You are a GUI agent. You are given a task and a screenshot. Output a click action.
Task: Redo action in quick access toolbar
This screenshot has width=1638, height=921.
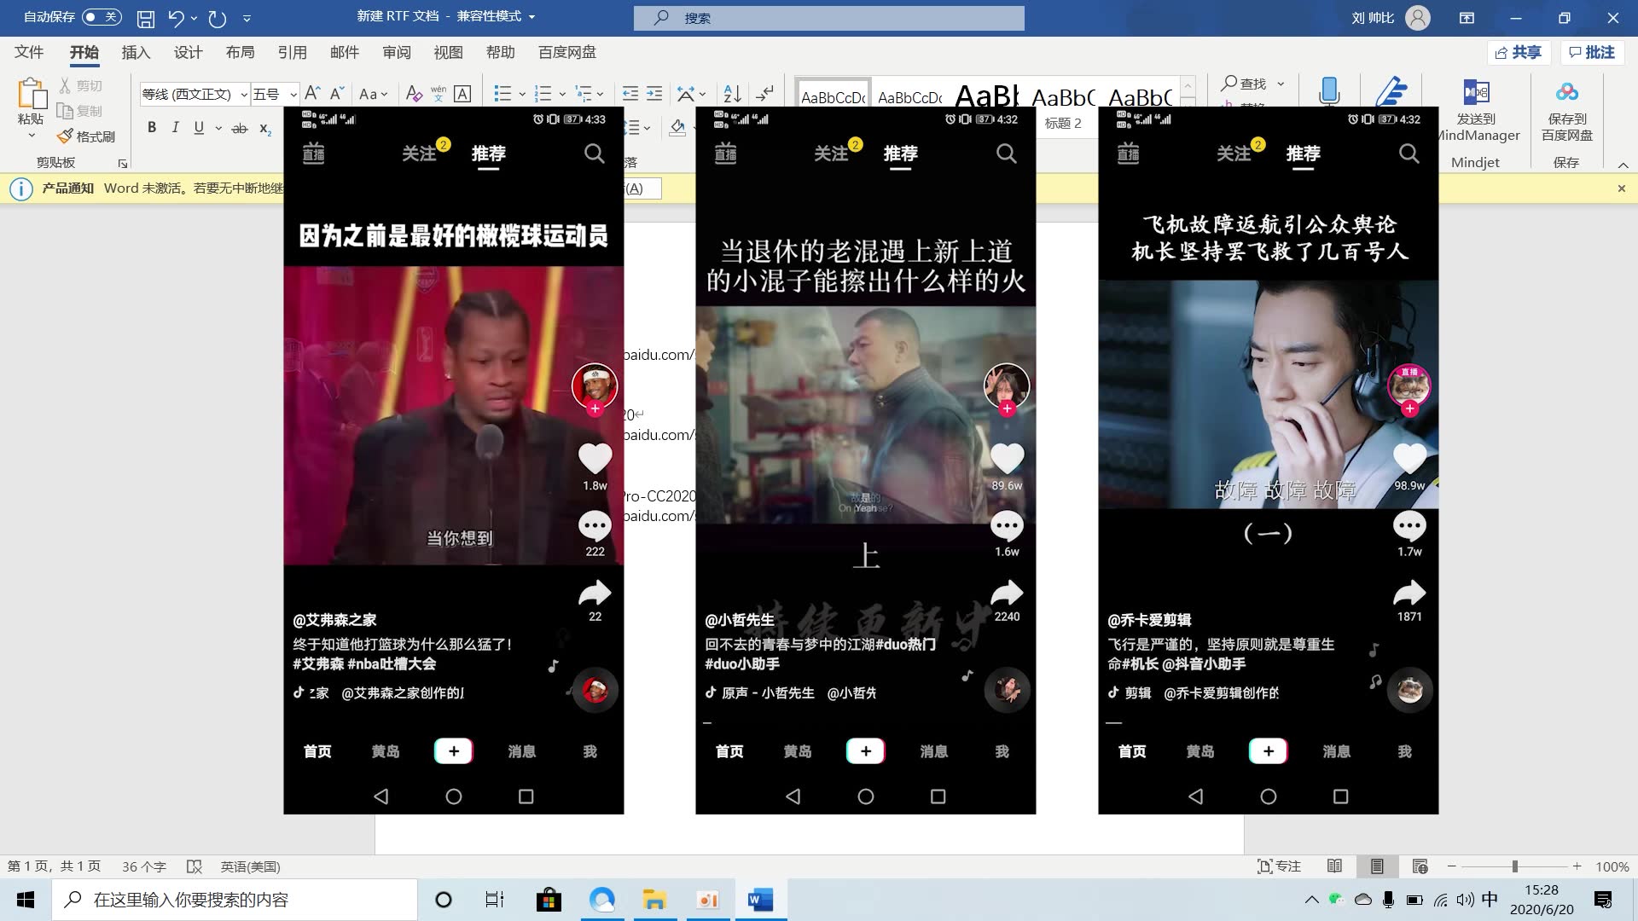pyautogui.click(x=218, y=18)
